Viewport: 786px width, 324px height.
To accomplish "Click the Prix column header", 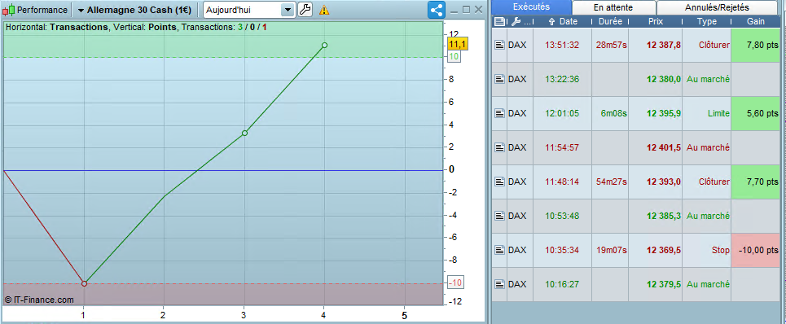I will coord(655,21).
